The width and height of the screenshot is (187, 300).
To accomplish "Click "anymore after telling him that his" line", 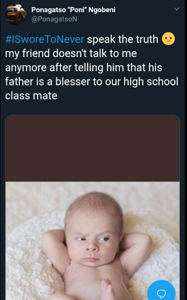I will (x=84, y=67).
